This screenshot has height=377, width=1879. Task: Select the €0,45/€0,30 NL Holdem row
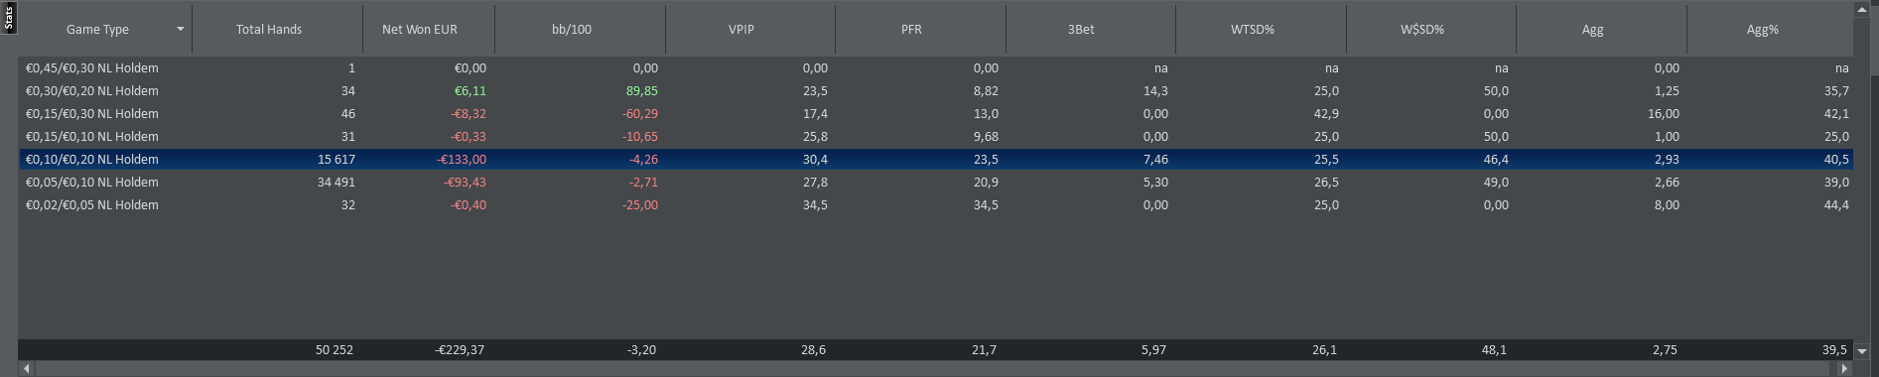point(936,68)
